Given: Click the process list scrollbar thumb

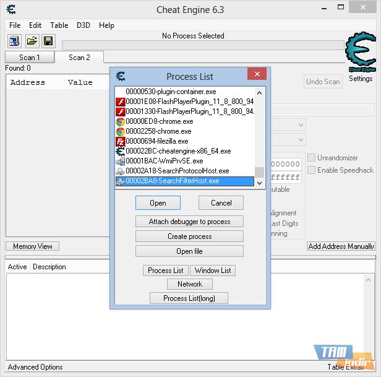Looking at the screenshot, I should (260, 172).
